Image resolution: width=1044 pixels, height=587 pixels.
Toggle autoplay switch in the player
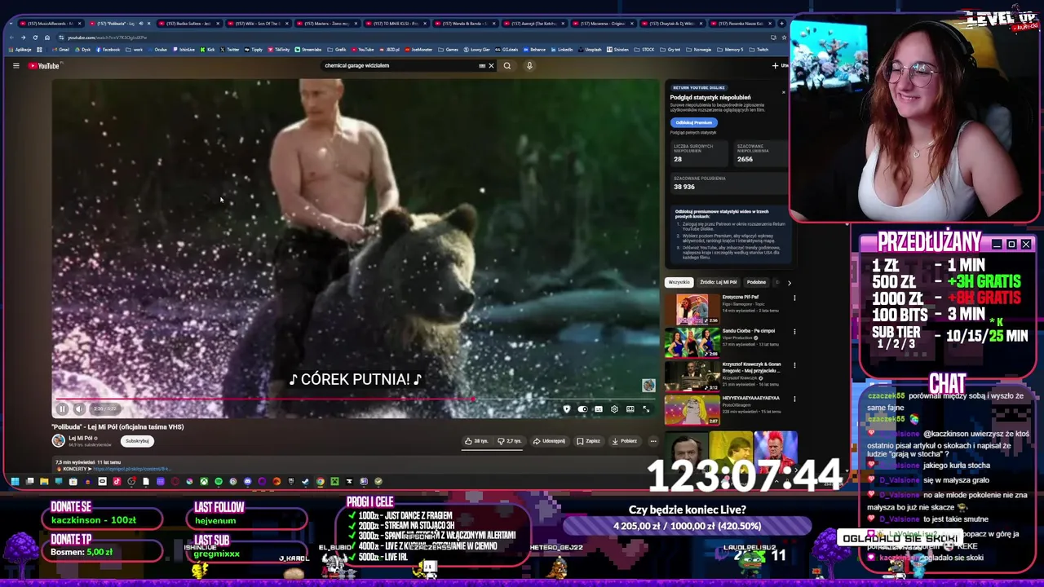click(582, 409)
